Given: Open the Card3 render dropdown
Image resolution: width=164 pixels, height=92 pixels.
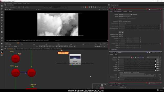Looking at the screenshot, I should (125, 16).
